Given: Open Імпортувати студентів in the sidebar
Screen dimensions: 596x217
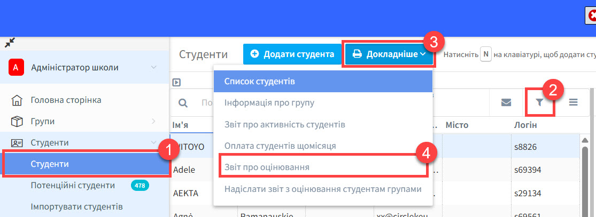Looking at the screenshot, I should click(77, 206).
